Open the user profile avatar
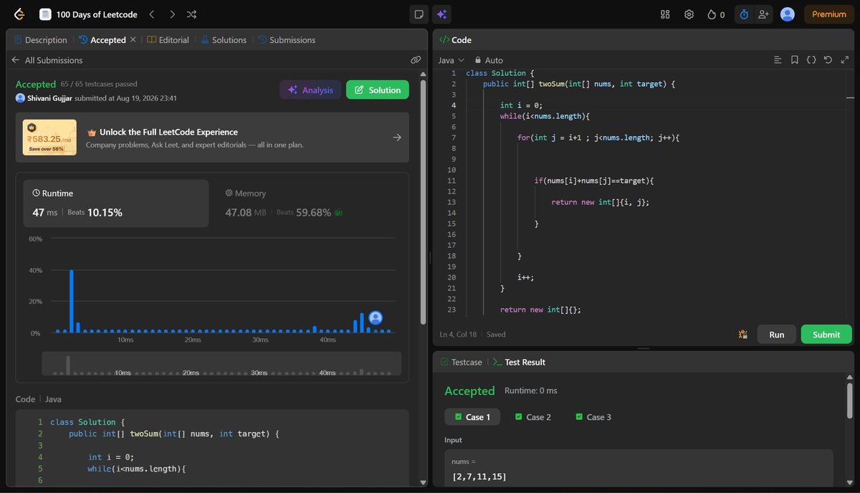The height and width of the screenshot is (493, 860). (x=788, y=14)
